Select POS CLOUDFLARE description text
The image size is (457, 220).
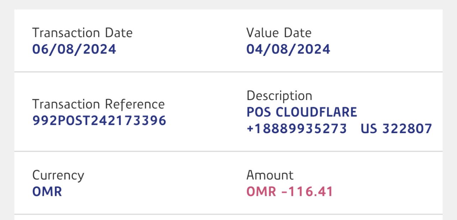tap(301, 112)
